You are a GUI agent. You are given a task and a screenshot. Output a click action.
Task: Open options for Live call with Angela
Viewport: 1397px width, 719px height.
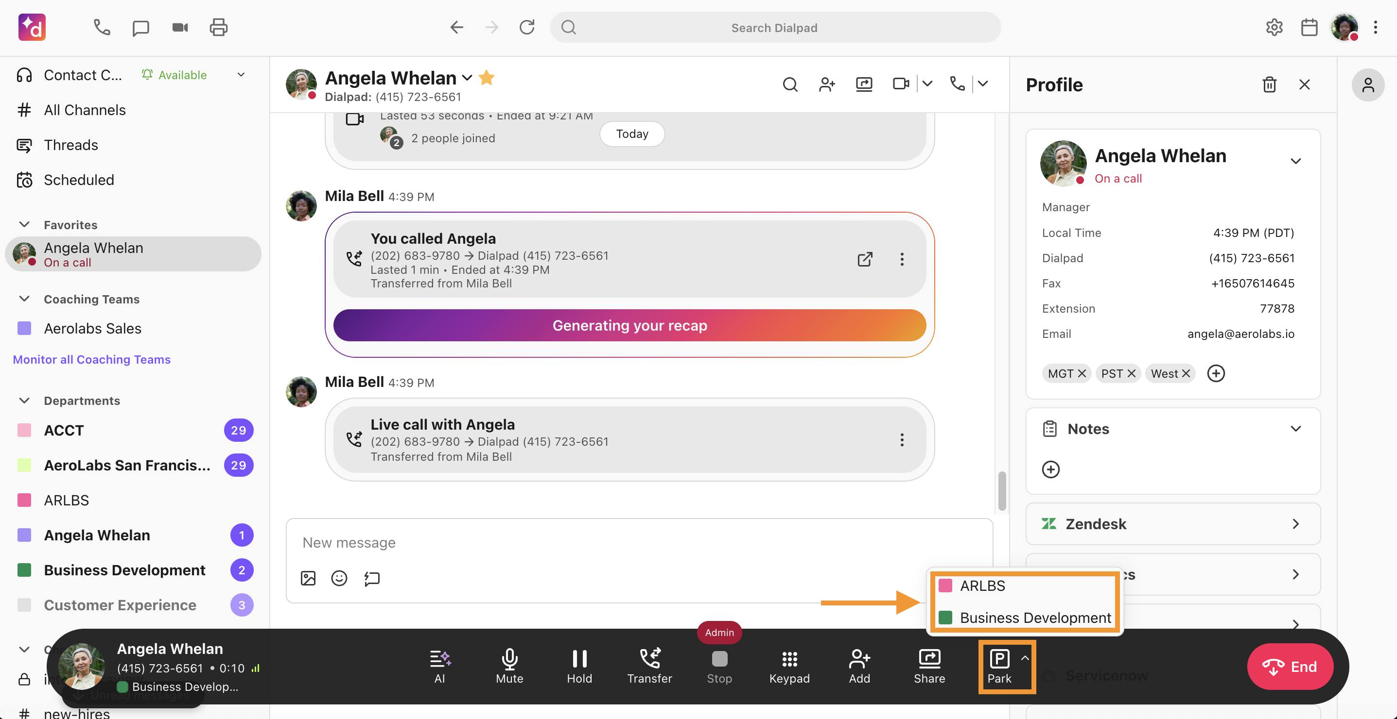tap(902, 439)
